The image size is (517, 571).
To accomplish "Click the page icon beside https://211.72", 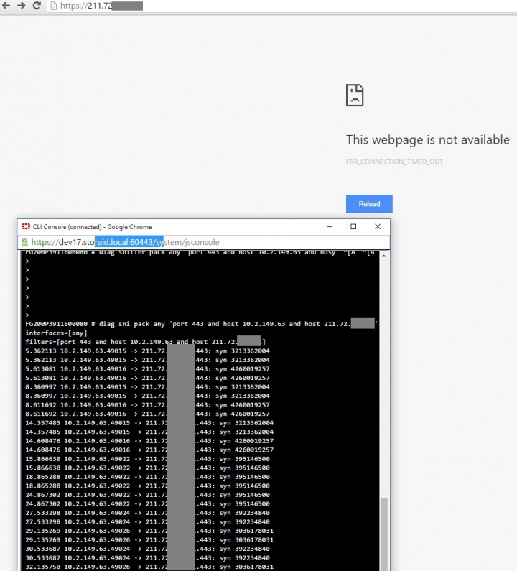I will [54, 6].
